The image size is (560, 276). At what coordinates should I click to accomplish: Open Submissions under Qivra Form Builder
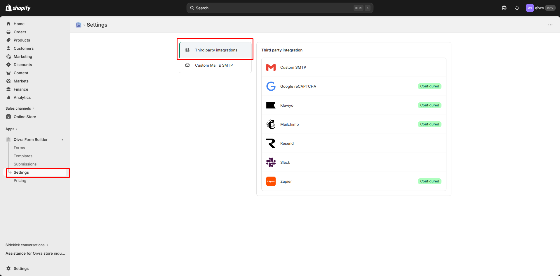point(25,164)
